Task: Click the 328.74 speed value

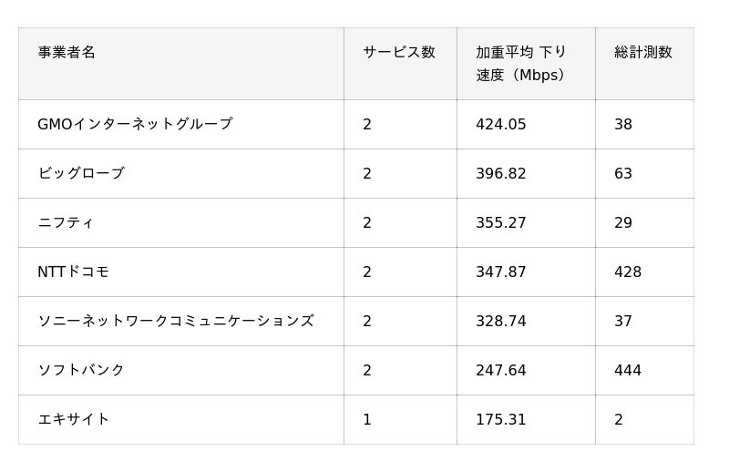Action: pyautogui.click(x=500, y=321)
